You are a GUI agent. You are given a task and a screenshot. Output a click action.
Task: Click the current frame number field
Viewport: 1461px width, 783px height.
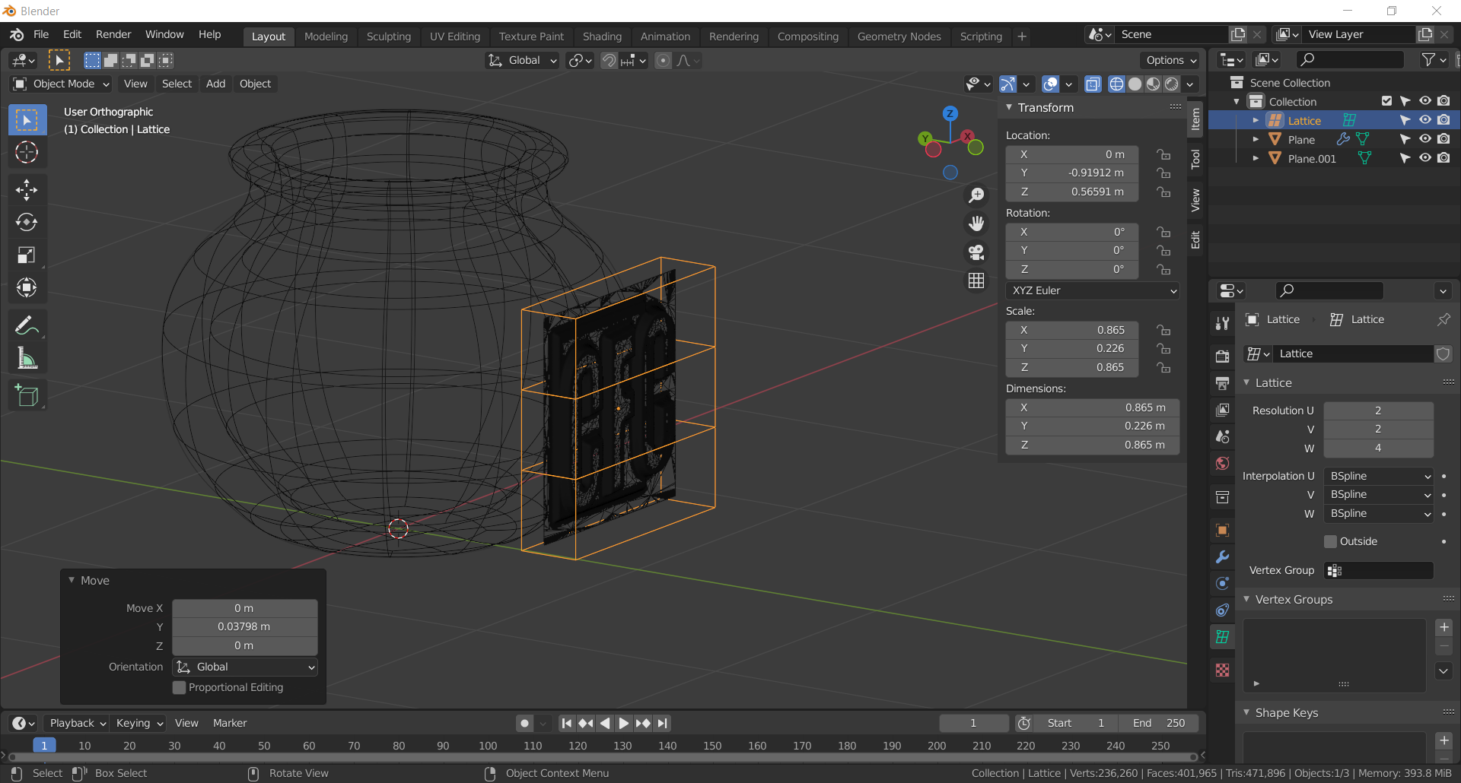pyautogui.click(x=974, y=724)
